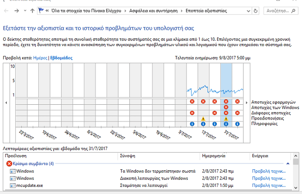302x194 pixels.
Task: Open the recent locations dropdown arrow
Action: pyautogui.click(x=25, y=11)
